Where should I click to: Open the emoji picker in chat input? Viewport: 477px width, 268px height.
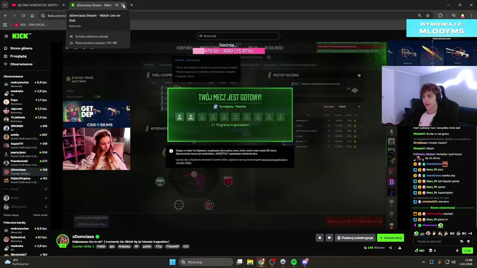point(468,241)
